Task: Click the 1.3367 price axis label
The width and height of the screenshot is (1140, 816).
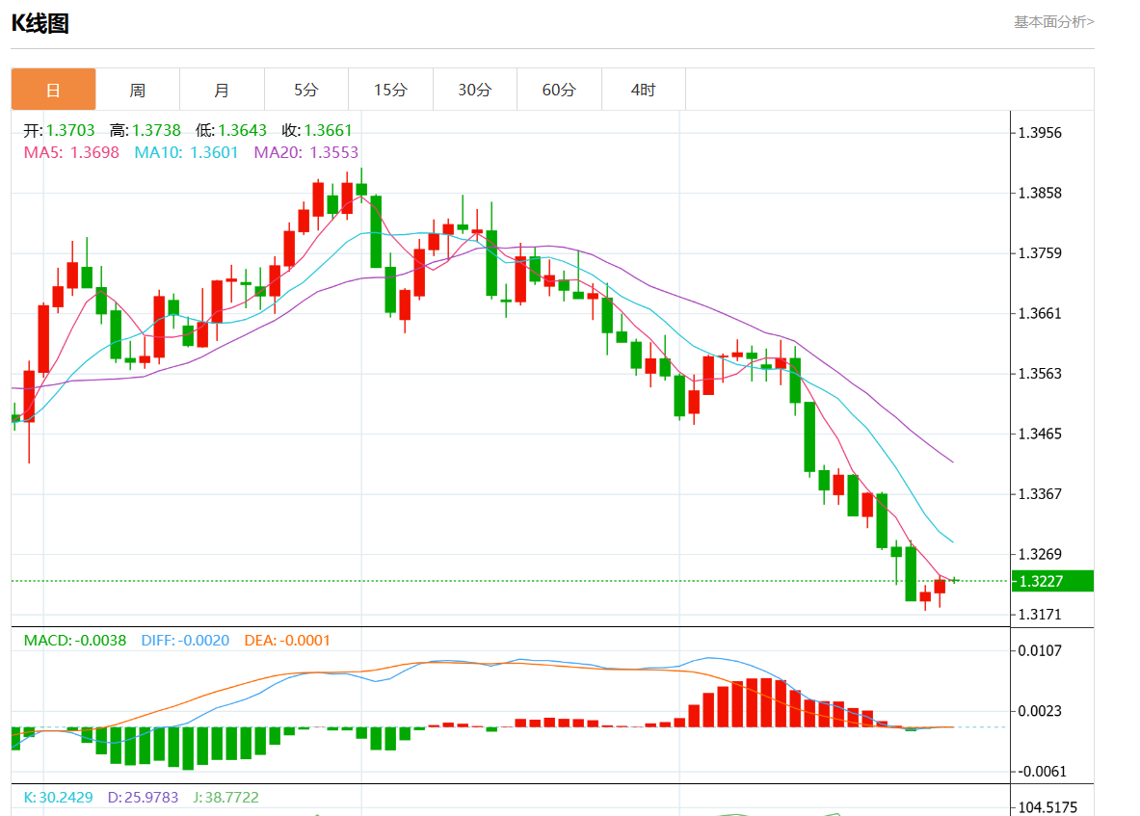Action: 1040,494
